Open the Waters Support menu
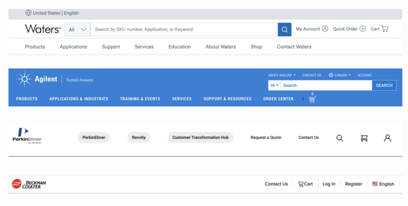Screen dimensions: 408x206 coord(111,47)
